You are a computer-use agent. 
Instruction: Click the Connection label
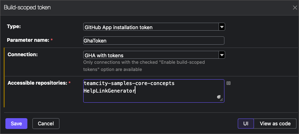(x=22, y=54)
